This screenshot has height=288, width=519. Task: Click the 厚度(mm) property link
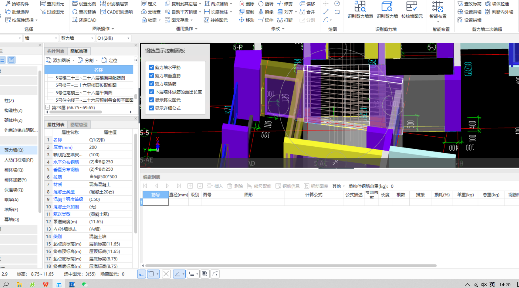[x=63, y=147]
